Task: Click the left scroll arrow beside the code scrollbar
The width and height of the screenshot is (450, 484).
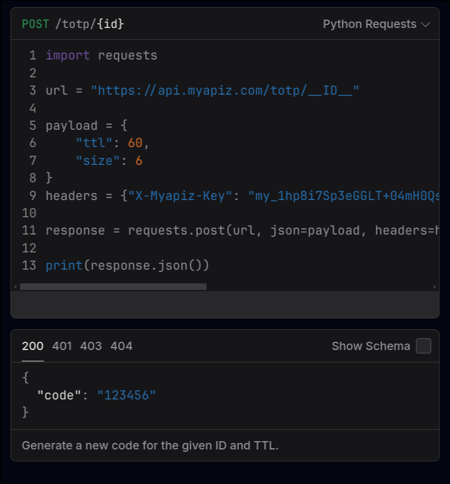Action: tap(15, 286)
